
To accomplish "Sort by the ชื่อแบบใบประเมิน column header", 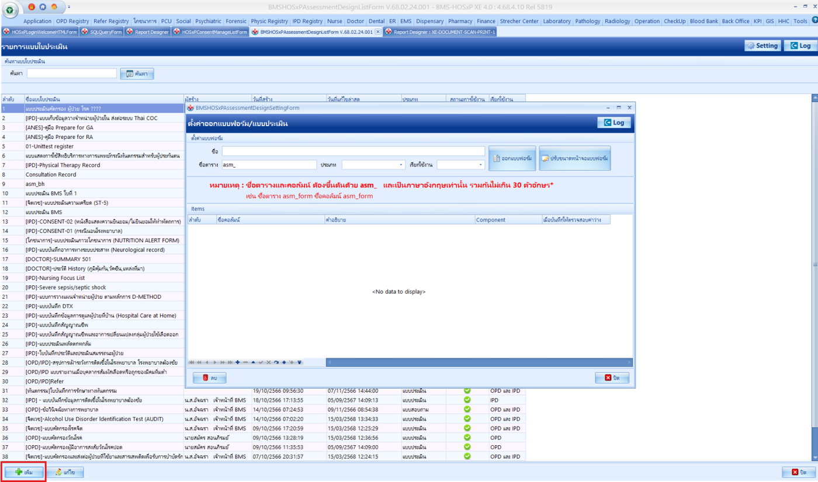I will (103, 99).
